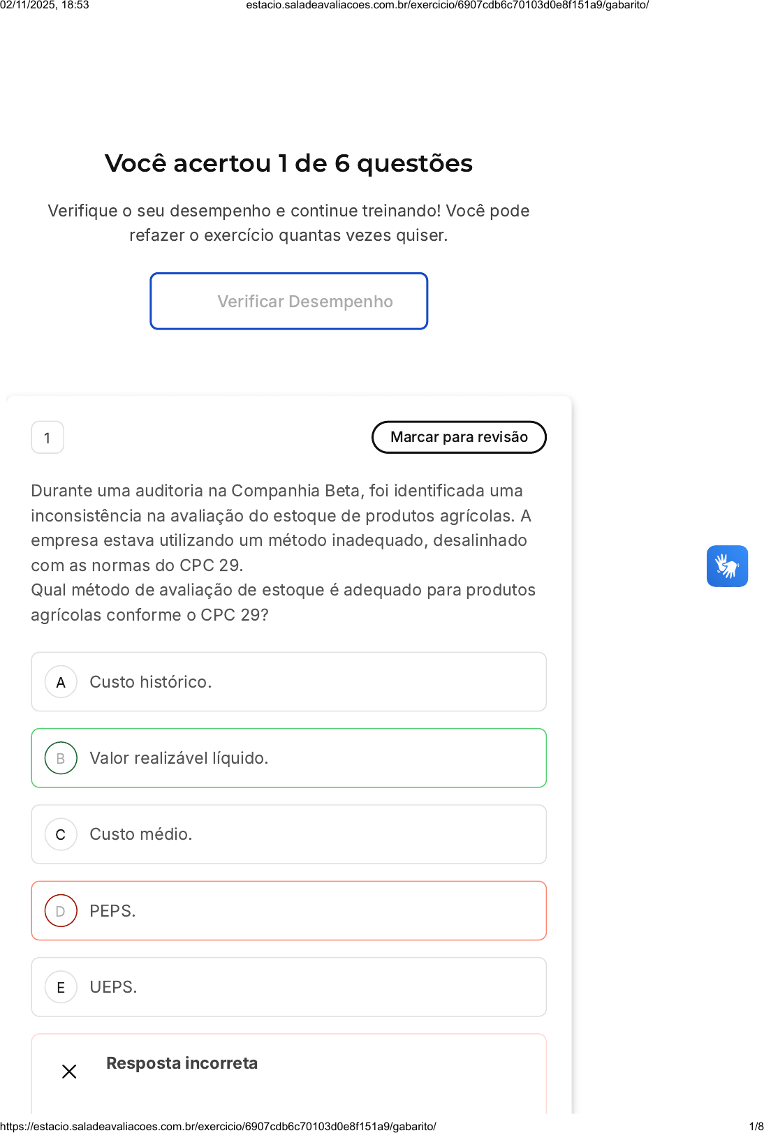This screenshot has height=1133, width=764.
Task: Click question number 1 badge
Action: (47, 438)
